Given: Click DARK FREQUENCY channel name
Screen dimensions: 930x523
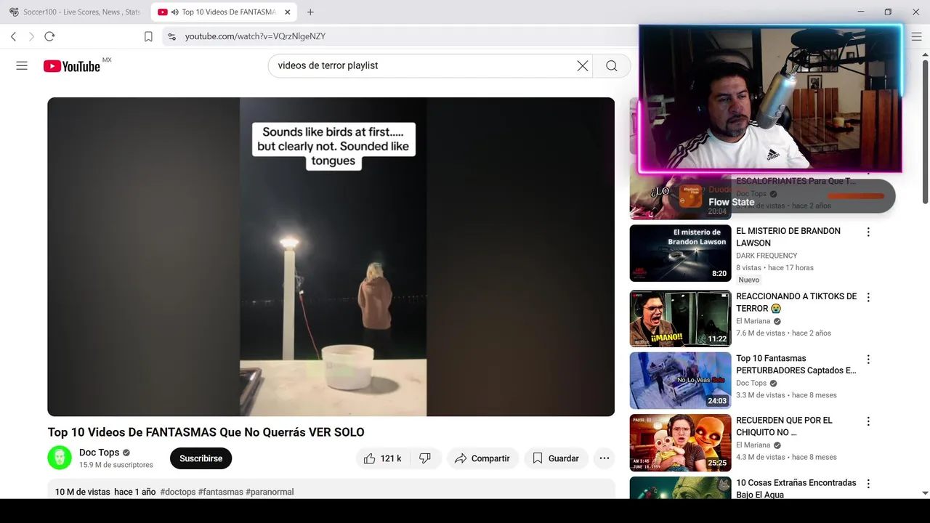Looking at the screenshot, I should 767,256.
